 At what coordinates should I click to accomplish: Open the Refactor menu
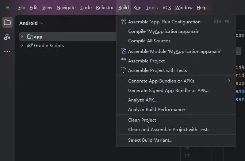105,8
